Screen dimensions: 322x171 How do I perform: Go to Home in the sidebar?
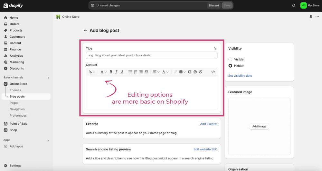click(14, 18)
